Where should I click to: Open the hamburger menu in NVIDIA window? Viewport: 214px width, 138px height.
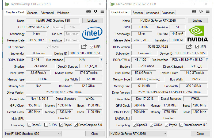(x=208, y=11)
